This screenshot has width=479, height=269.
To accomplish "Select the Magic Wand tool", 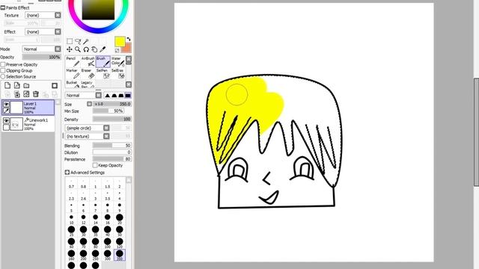I will pyautogui.click(x=86, y=41).
